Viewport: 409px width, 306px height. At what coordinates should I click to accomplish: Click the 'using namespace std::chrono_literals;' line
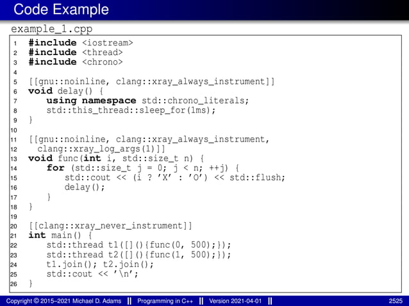(x=147, y=101)
